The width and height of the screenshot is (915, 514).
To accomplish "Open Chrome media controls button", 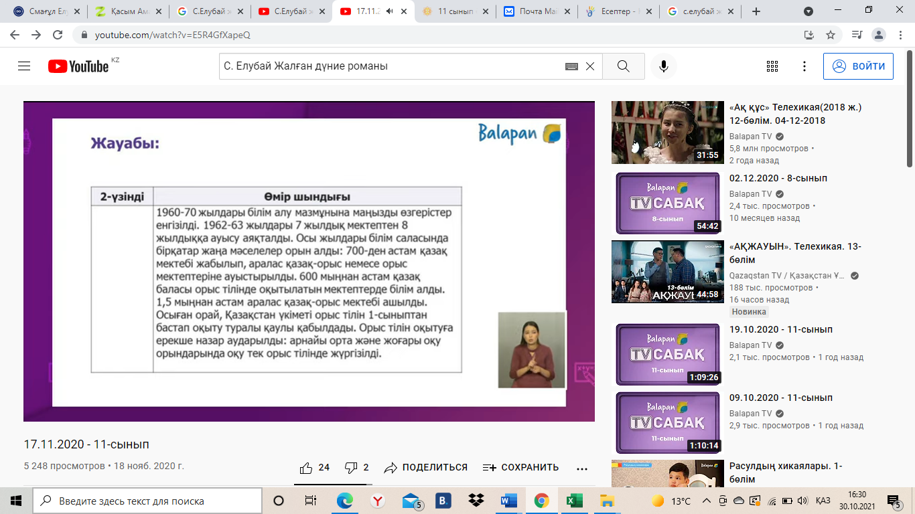I will (857, 35).
